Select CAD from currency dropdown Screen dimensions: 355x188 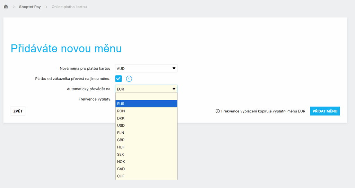(146, 169)
